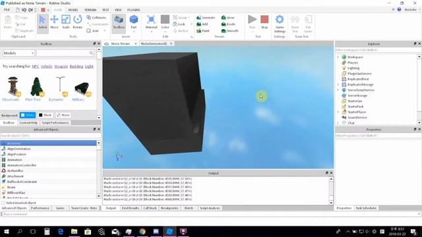Choose terrain Smooth tool
Screen dimensions: 422x237
pos(230,31)
